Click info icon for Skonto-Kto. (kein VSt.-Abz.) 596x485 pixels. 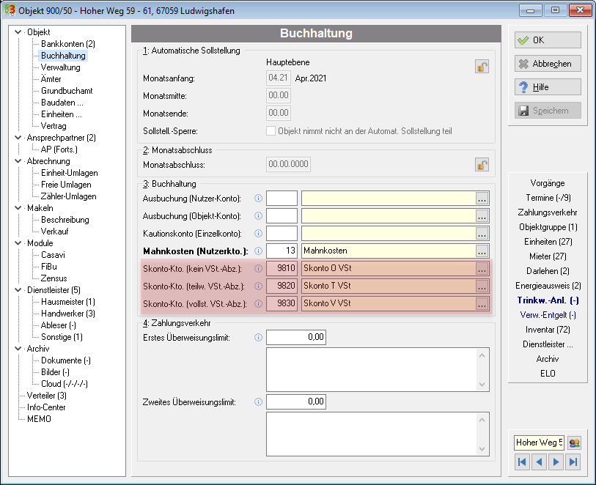click(258, 269)
